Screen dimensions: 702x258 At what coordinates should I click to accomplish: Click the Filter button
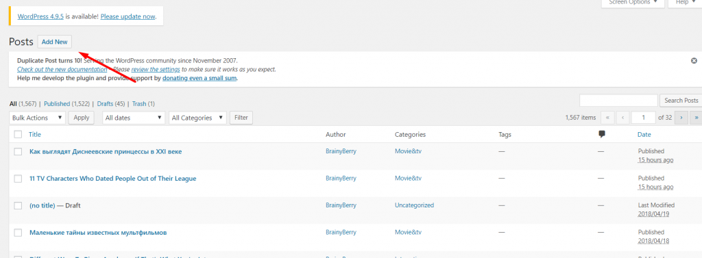click(x=241, y=118)
